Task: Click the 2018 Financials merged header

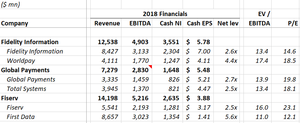Action: coord(165,14)
